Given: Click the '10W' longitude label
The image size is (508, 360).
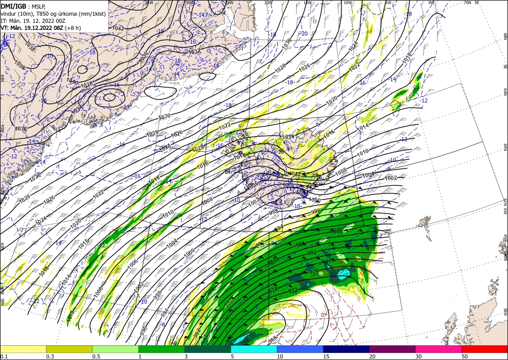Looking at the screenshot, I should pyautogui.click(x=347, y=3).
